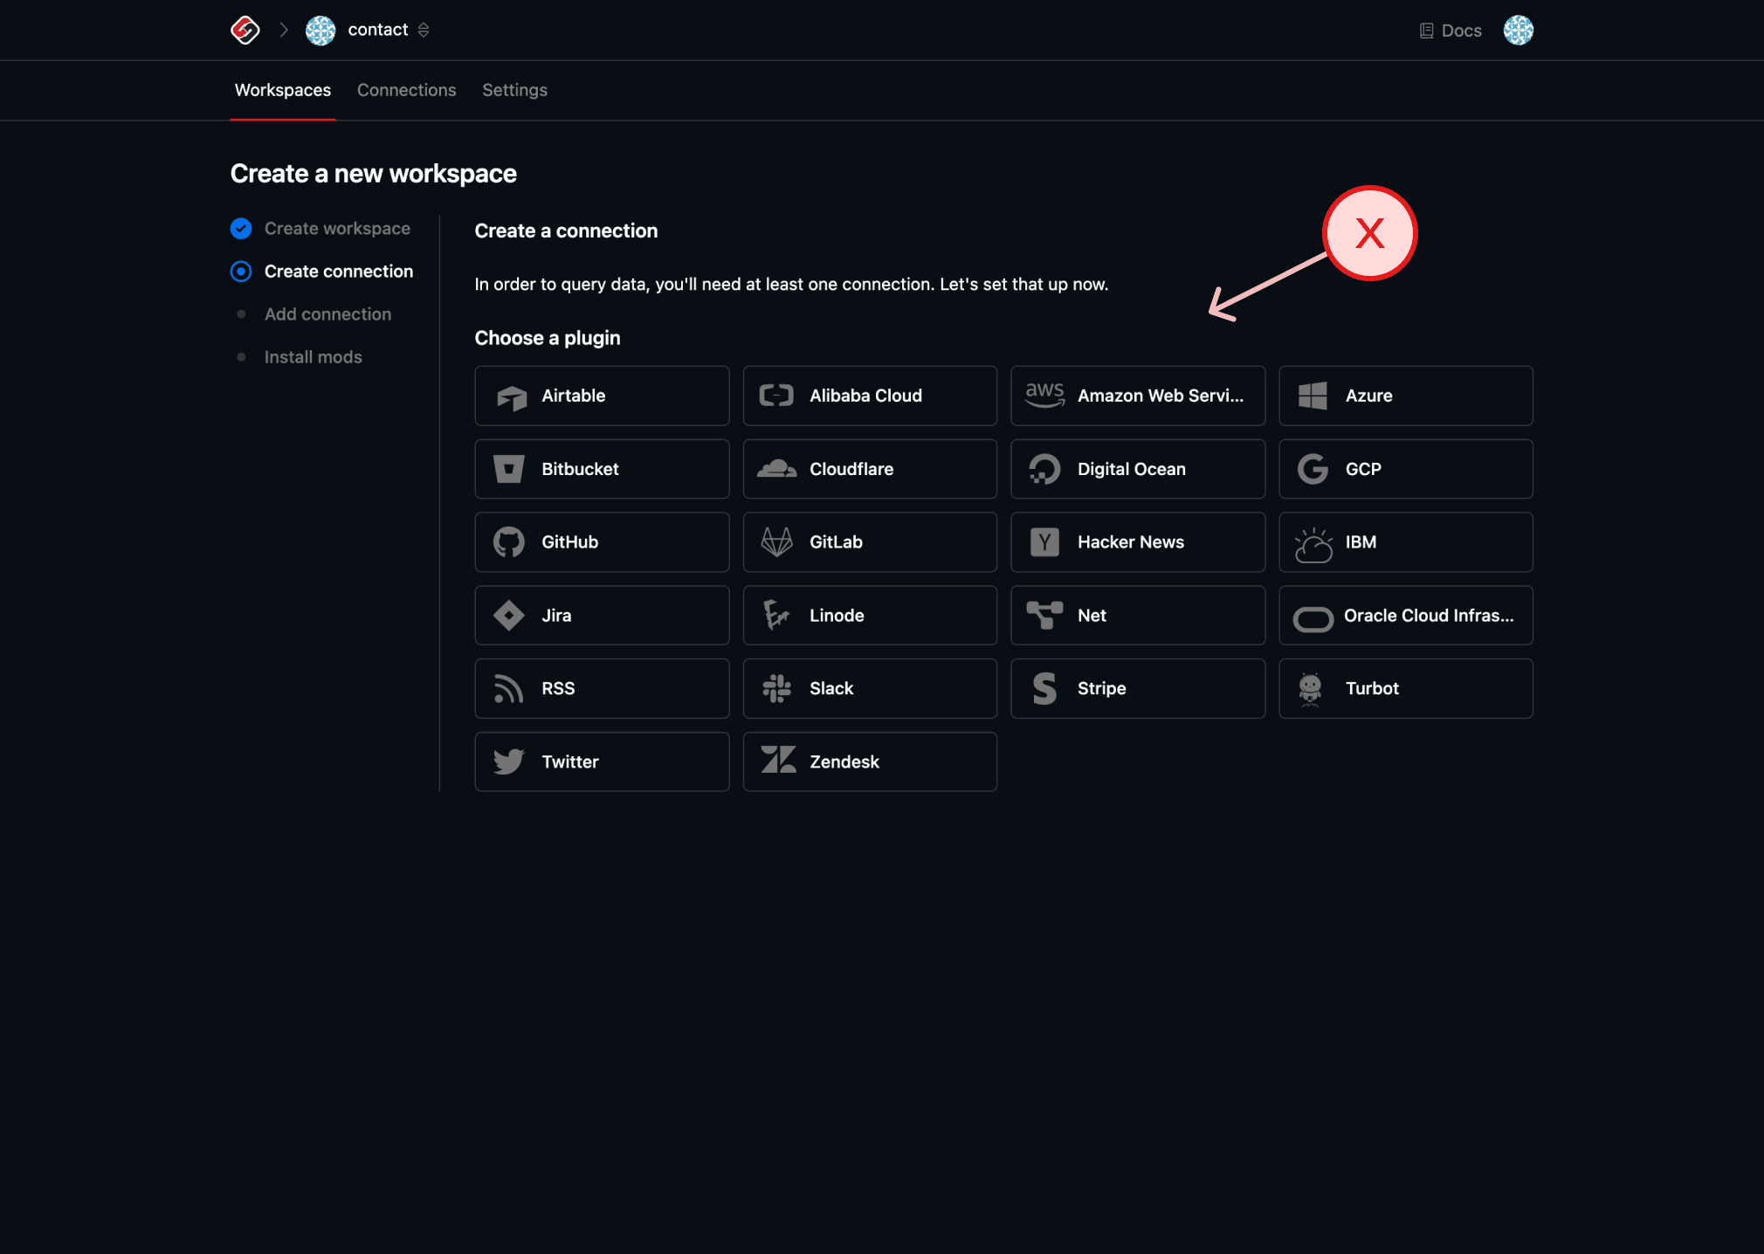The width and height of the screenshot is (1764, 1254).
Task: Click the Hacker News plugin label
Action: point(1131,542)
